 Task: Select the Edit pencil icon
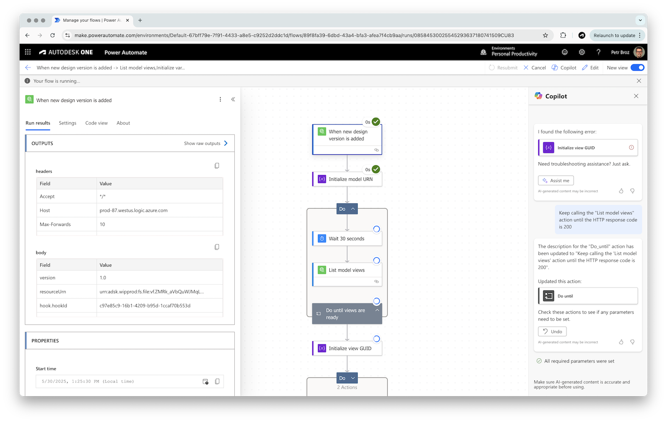pyautogui.click(x=590, y=67)
